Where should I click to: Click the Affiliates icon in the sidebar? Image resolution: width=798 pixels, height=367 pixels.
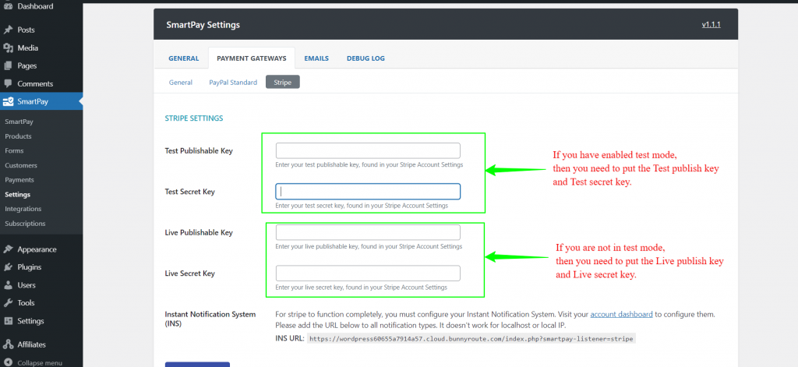pyautogui.click(x=8, y=344)
